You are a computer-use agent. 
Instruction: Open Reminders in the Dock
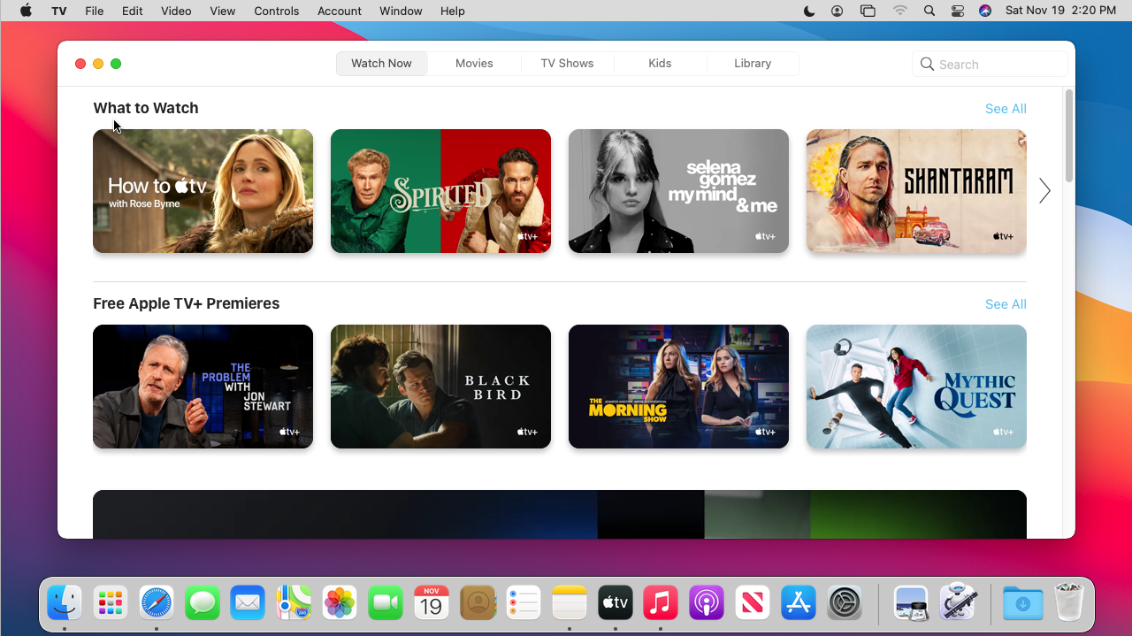click(x=524, y=603)
